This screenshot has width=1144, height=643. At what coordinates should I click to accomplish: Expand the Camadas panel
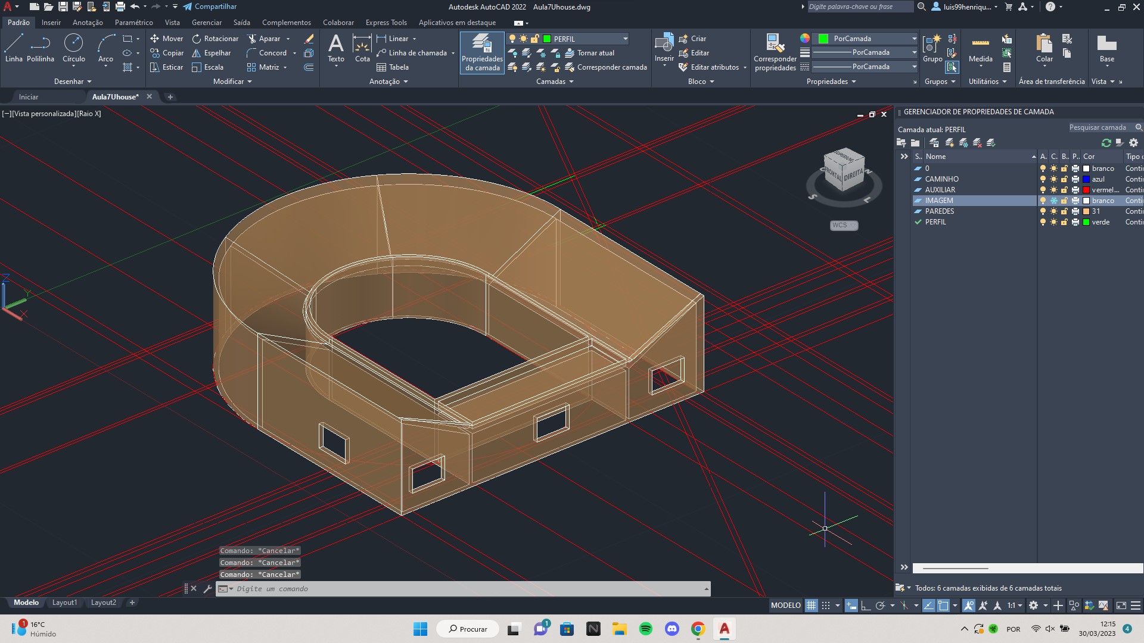point(555,82)
